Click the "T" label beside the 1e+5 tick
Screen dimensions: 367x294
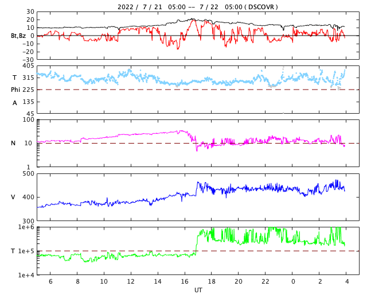pos(13,251)
